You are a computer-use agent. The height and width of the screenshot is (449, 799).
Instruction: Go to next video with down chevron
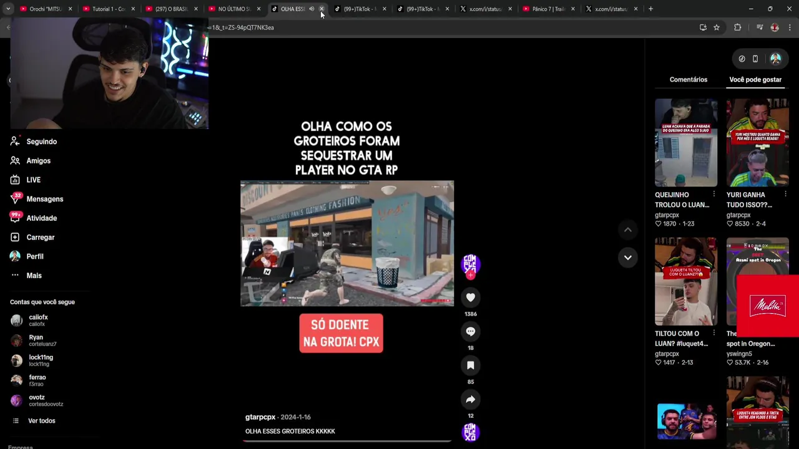click(x=628, y=257)
